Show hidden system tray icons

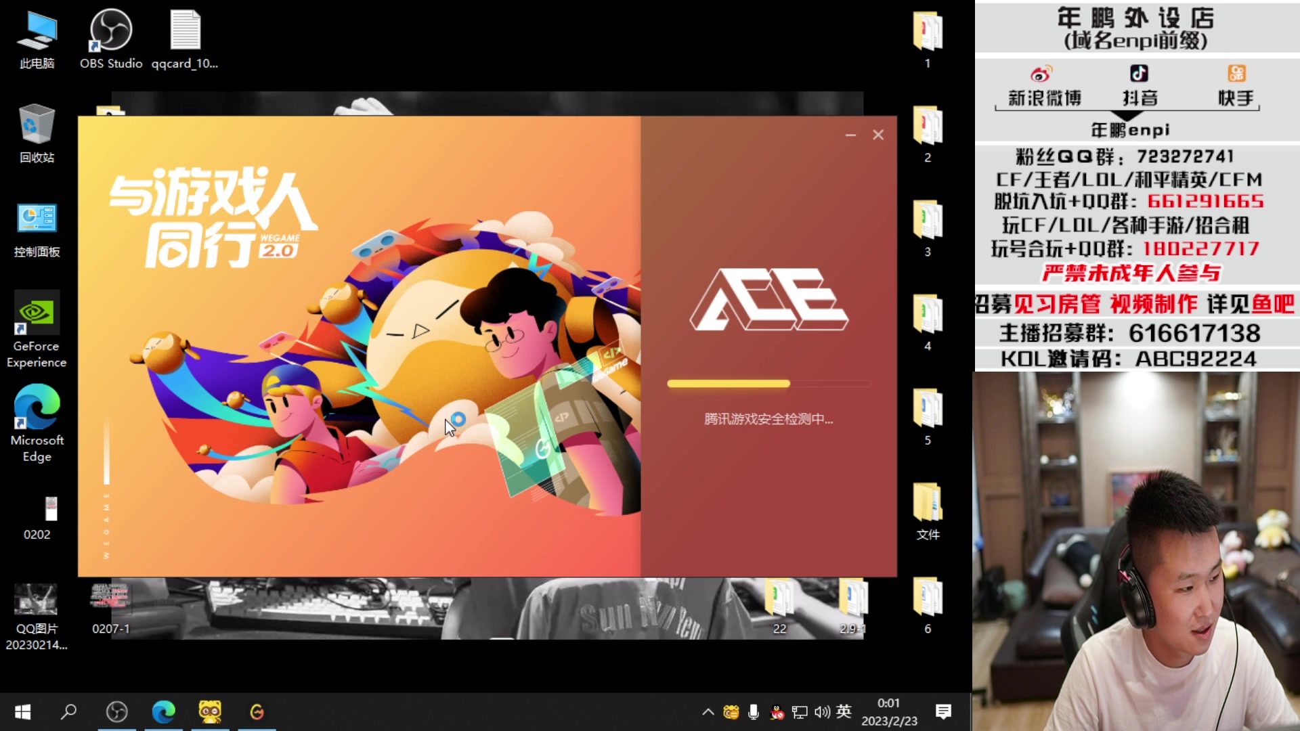[708, 712]
